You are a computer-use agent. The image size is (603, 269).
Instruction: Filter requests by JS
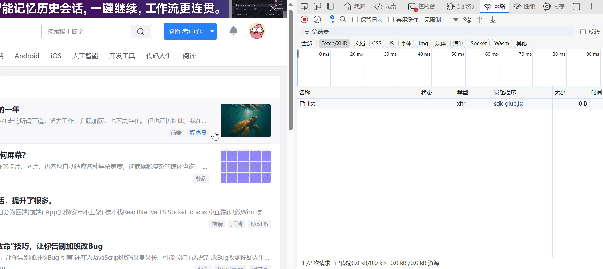point(391,43)
